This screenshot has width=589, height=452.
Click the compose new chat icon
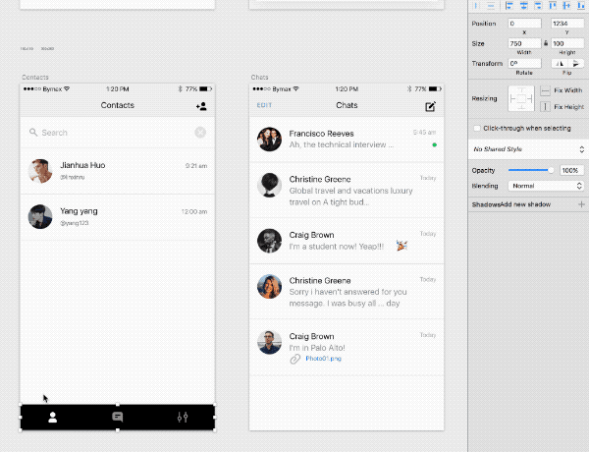[429, 106]
